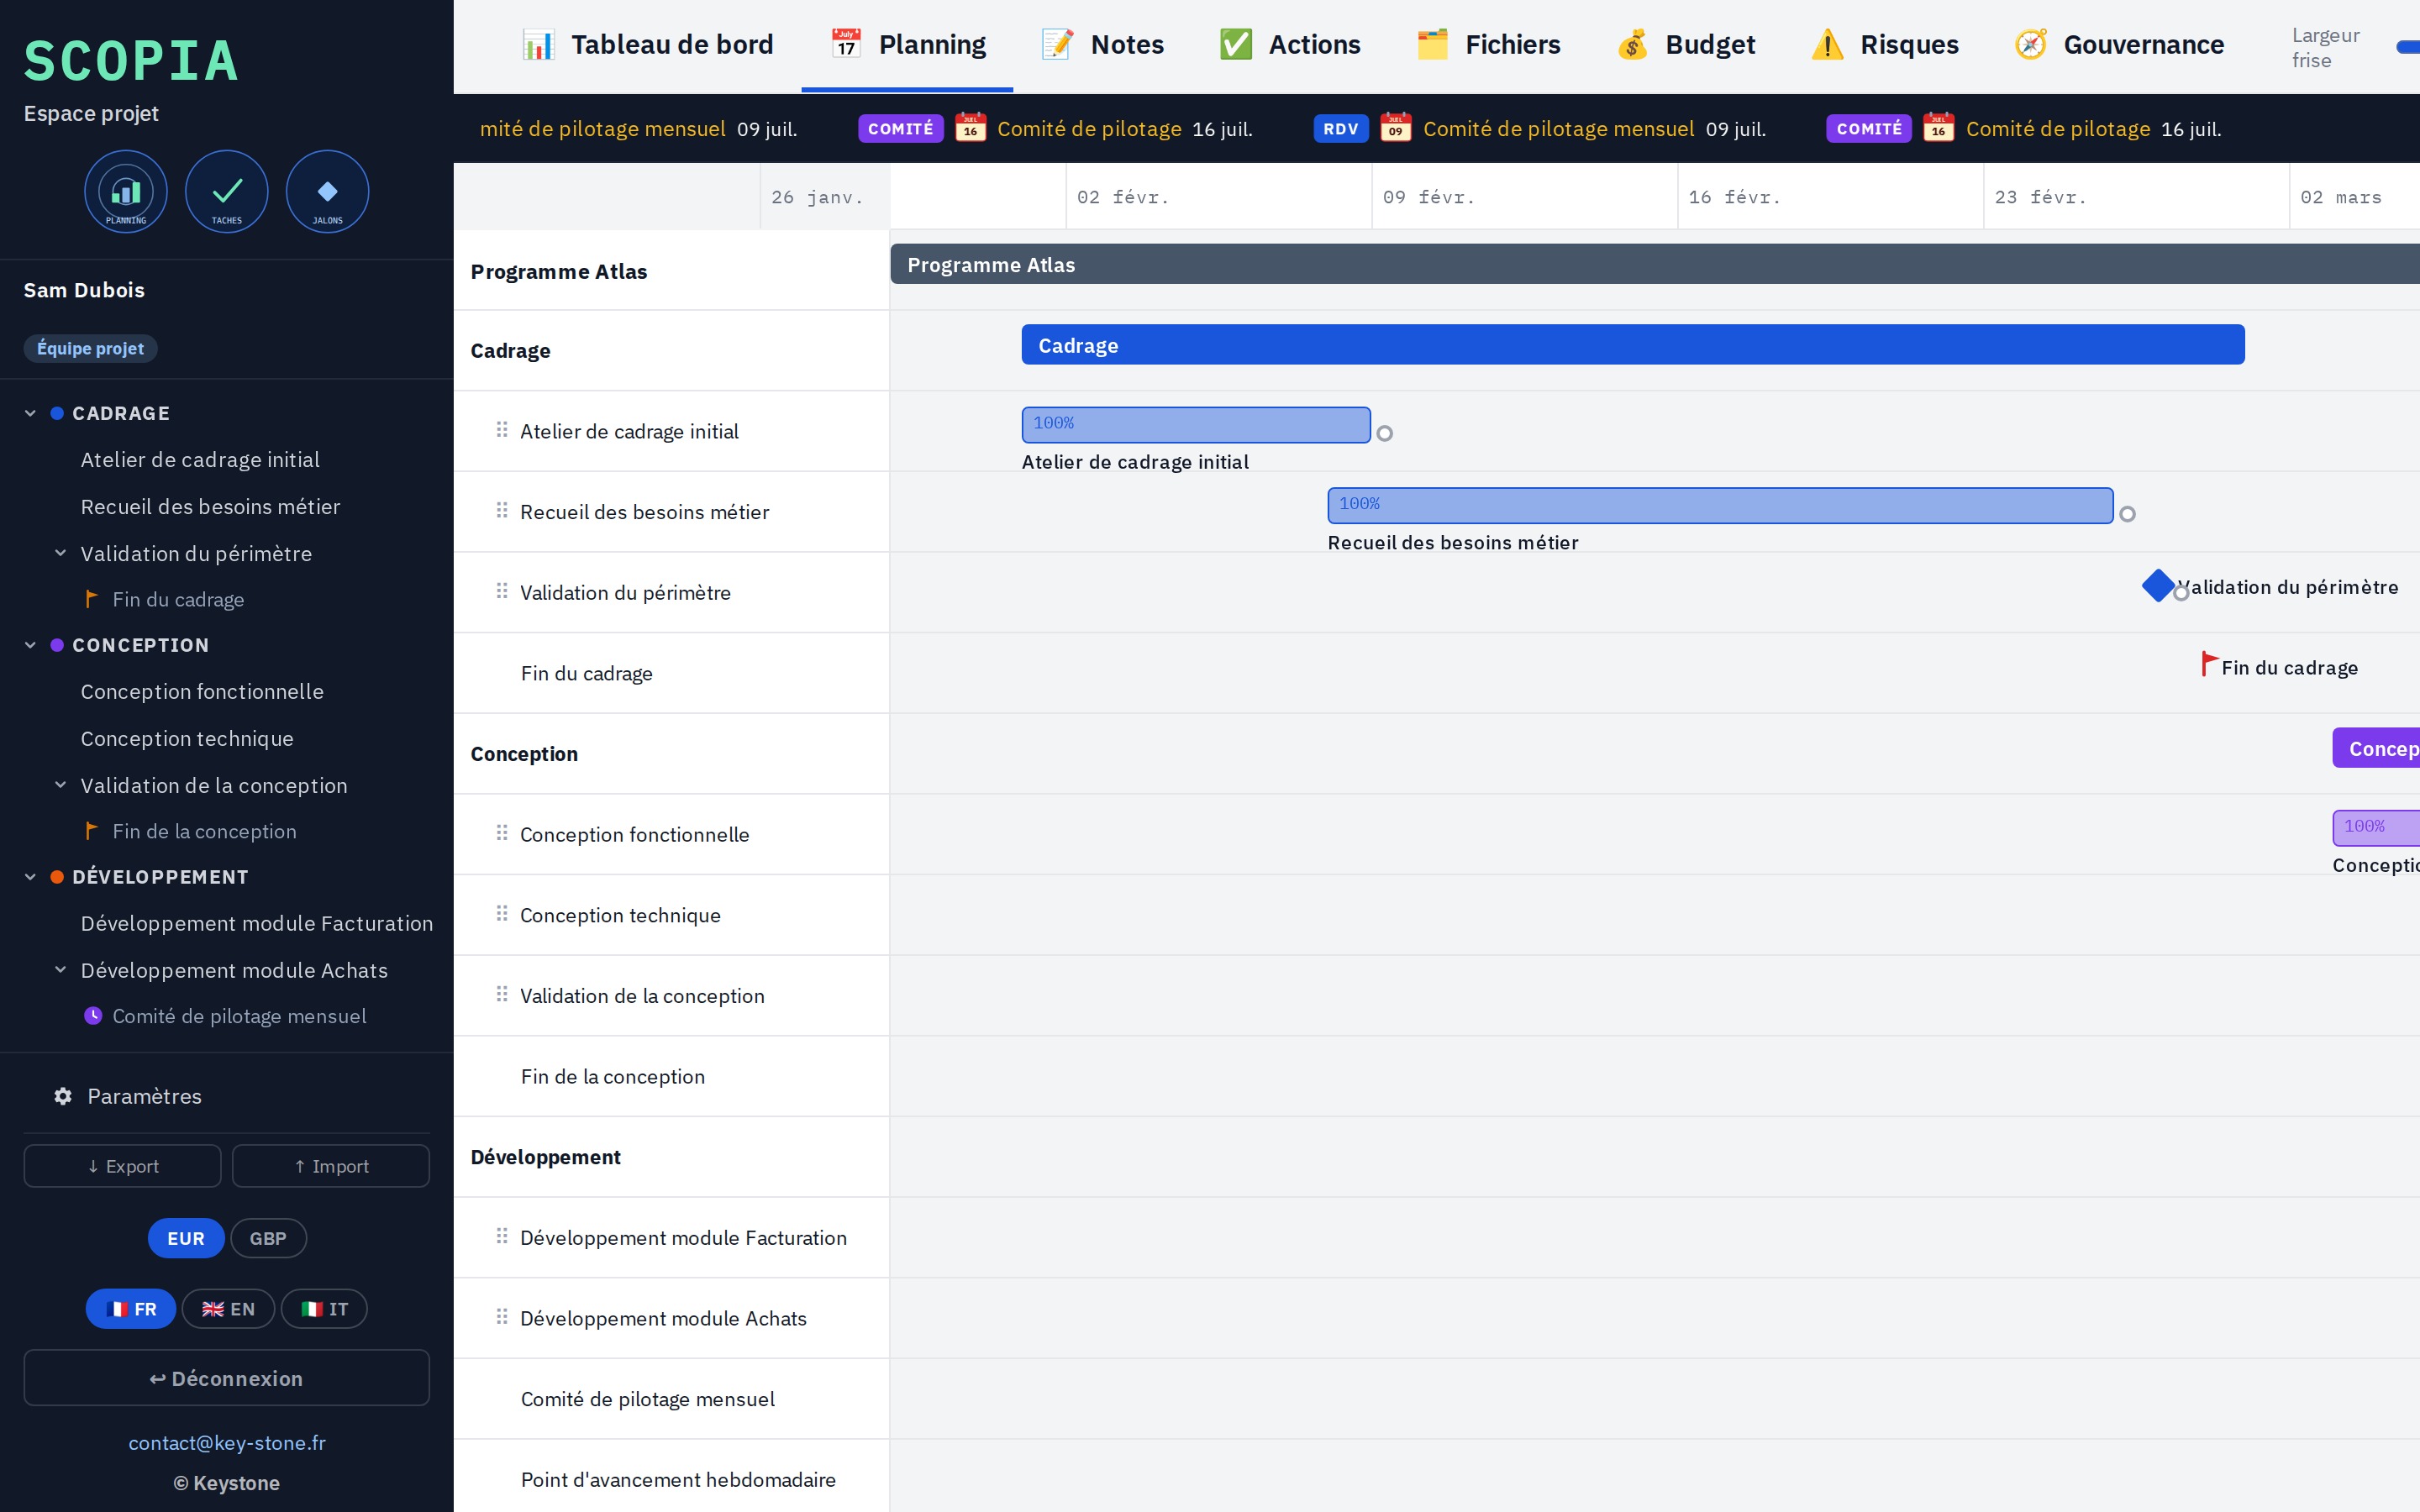
Task: Click the drag handle of Recueil des besoins métier row
Action: (x=502, y=511)
